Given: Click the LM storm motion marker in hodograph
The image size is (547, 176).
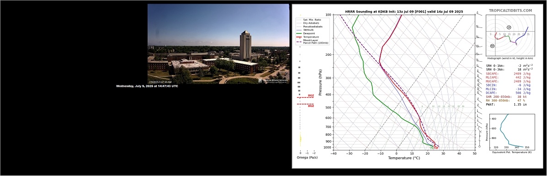Looking at the screenshot, I should pyautogui.click(x=509, y=27).
